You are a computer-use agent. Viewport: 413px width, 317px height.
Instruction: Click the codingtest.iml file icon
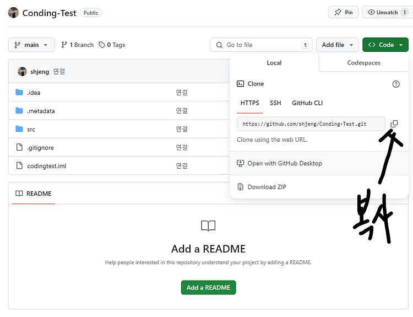click(19, 165)
